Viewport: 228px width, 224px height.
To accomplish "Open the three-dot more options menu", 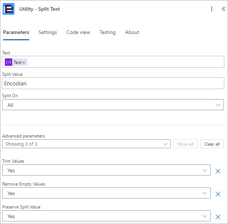I will (x=212, y=9).
